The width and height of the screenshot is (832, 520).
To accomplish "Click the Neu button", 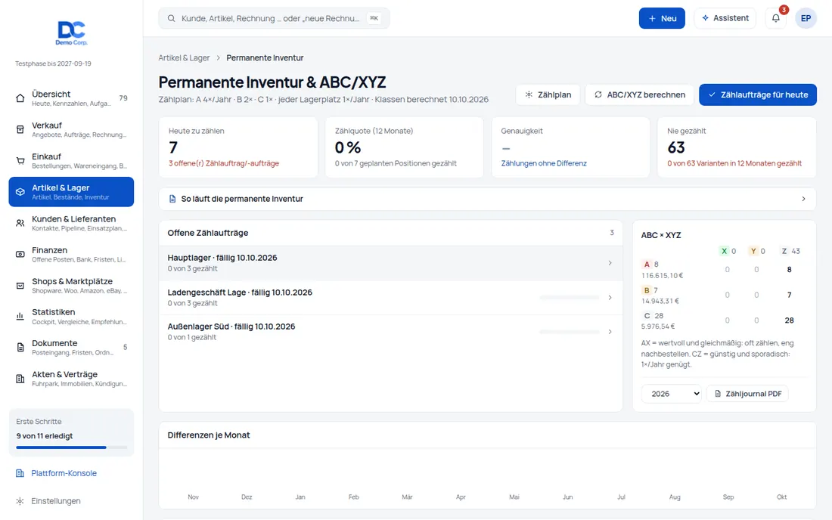I will click(x=662, y=18).
